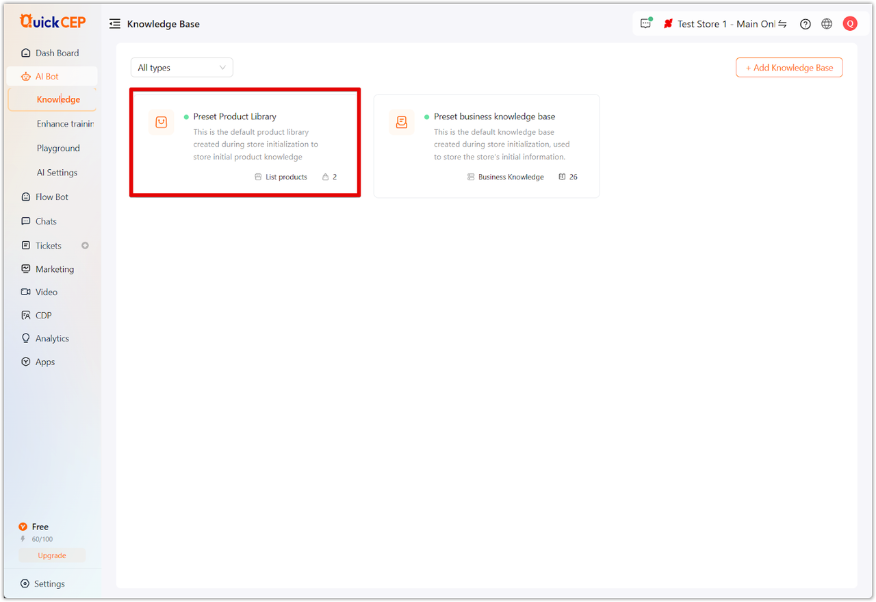This screenshot has height=602, width=876.
Task: Navigate to Analytics in the sidebar
Action: [x=52, y=338]
